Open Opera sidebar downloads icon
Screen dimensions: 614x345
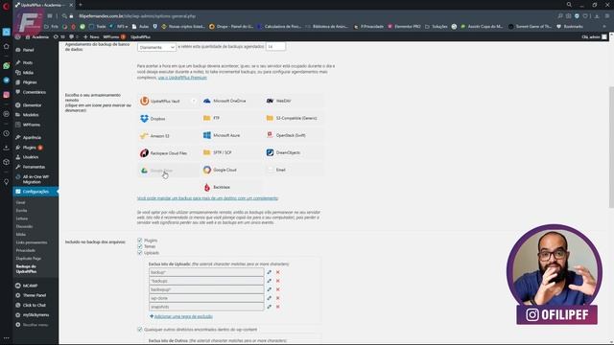coord(7,148)
